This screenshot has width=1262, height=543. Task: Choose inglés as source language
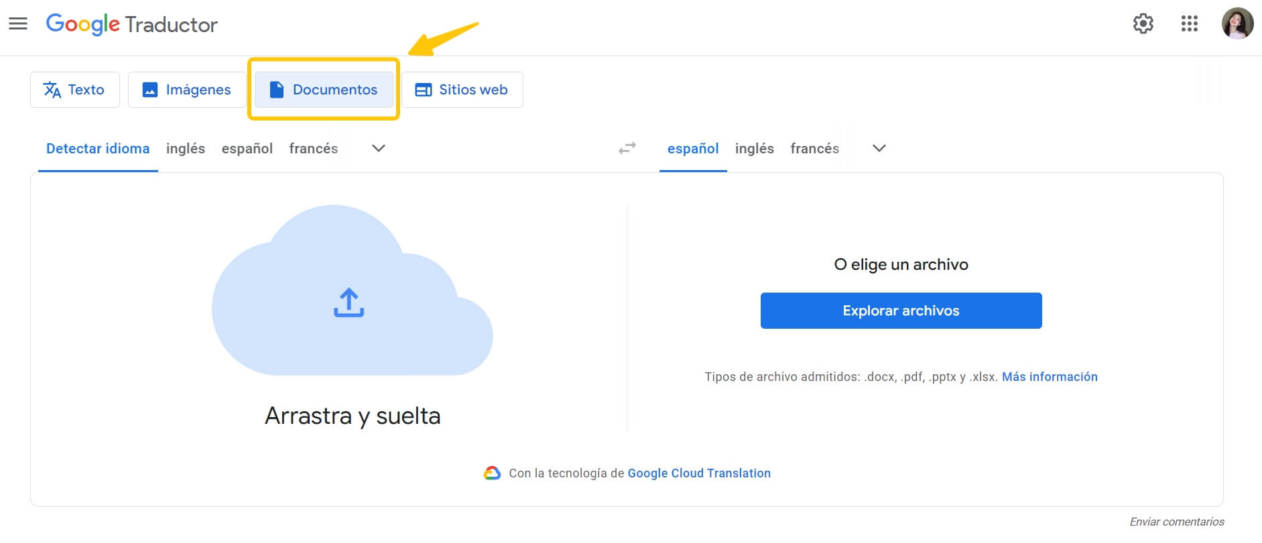pyautogui.click(x=186, y=149)
